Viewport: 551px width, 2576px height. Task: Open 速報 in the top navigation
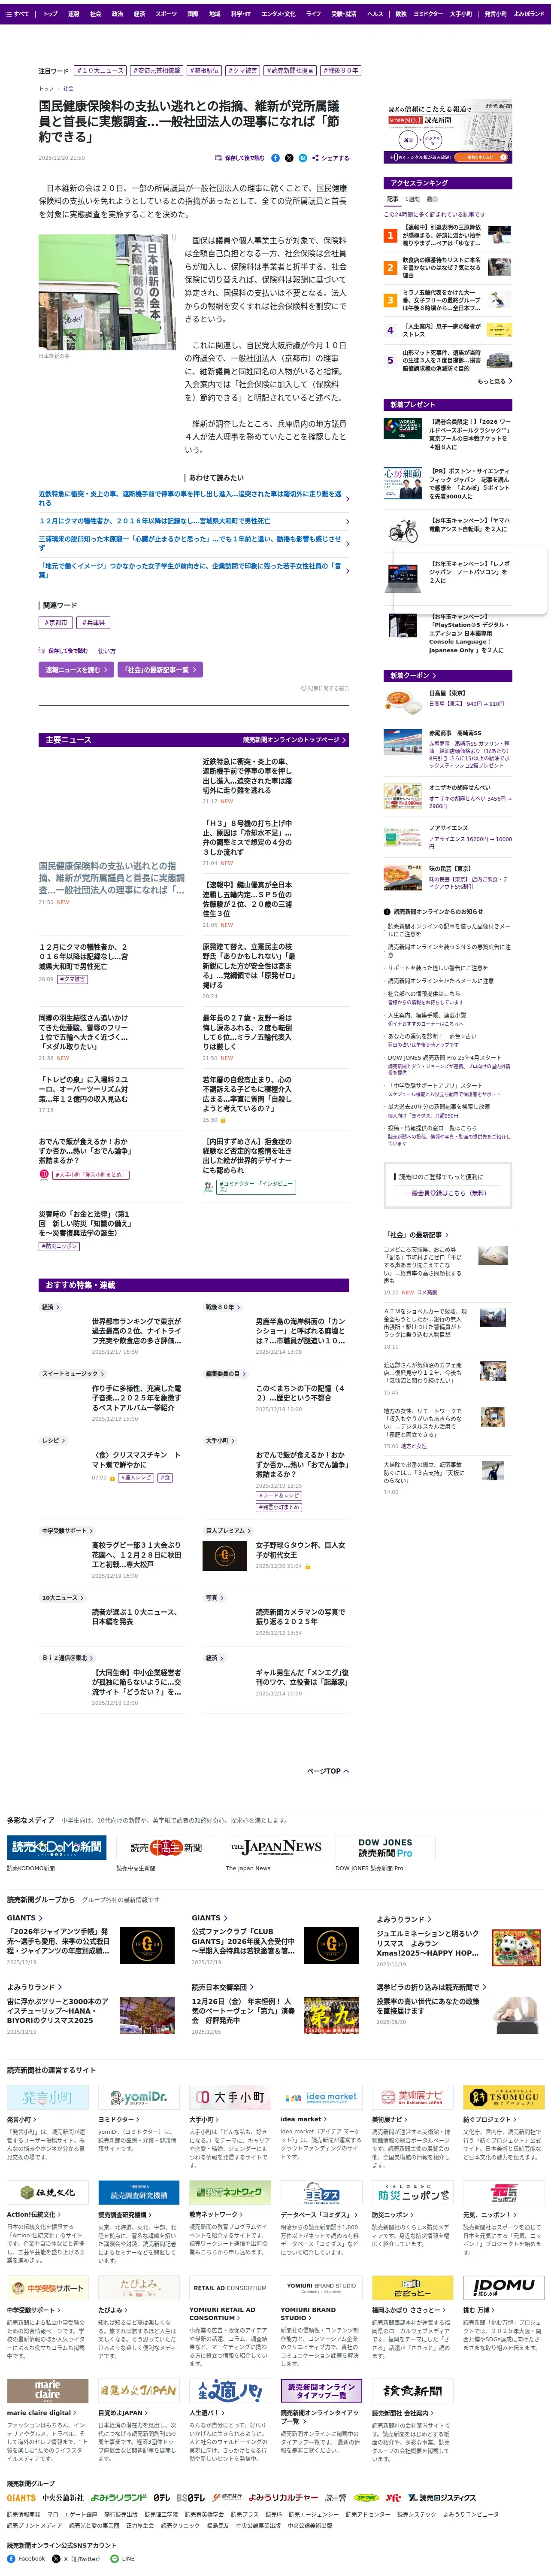tap(73, 14)
